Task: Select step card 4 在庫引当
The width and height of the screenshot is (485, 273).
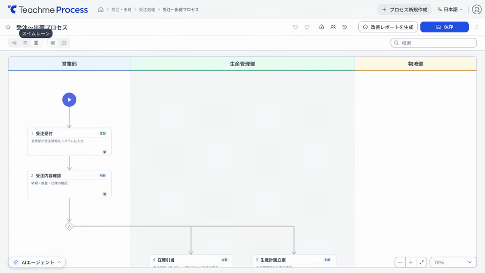Action: pos(191,261)
